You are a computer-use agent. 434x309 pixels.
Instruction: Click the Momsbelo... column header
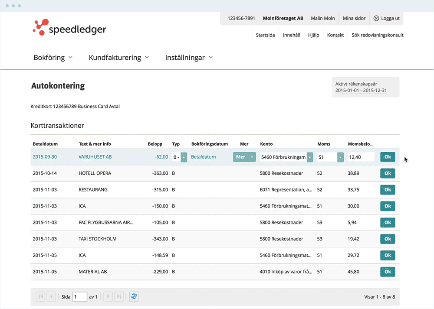click(360, 144)
